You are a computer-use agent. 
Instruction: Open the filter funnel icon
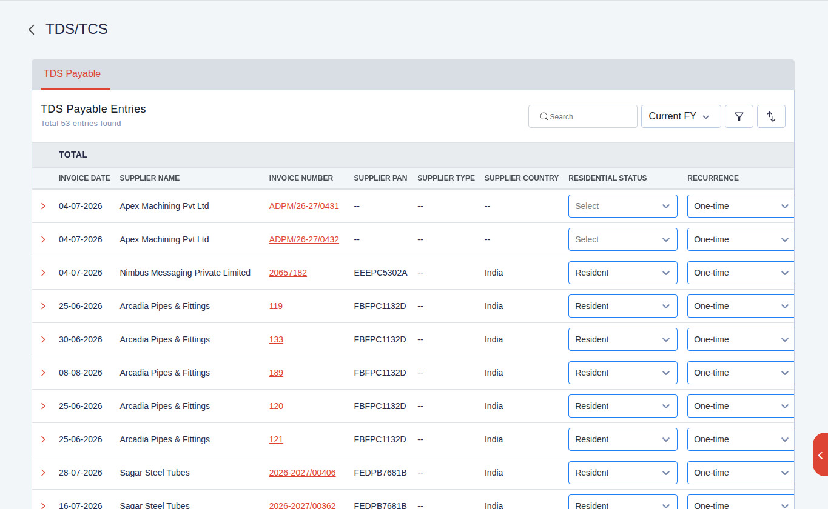point(739,116)
